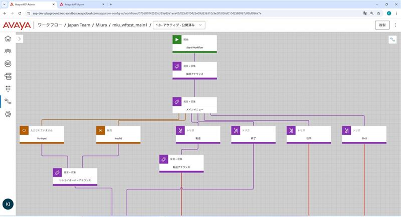Image resolution: width=401 pixels, height=217 pixels.
Task: Click the browser translate page icon
Action: (365, 13)
